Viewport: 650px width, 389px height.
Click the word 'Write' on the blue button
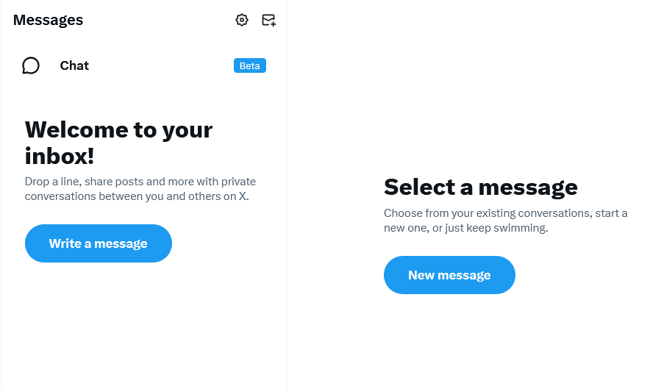[x=65, y=243]
